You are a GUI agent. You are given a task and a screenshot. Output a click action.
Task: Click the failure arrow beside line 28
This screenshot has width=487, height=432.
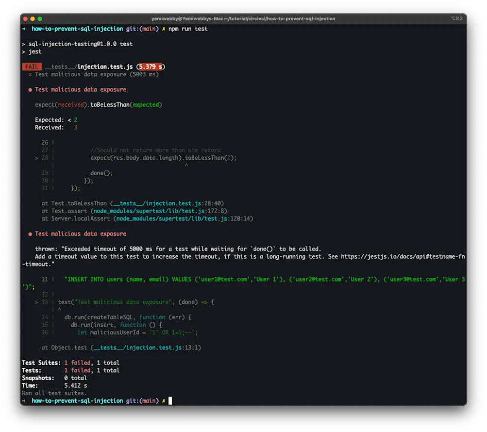pos(36,157)
